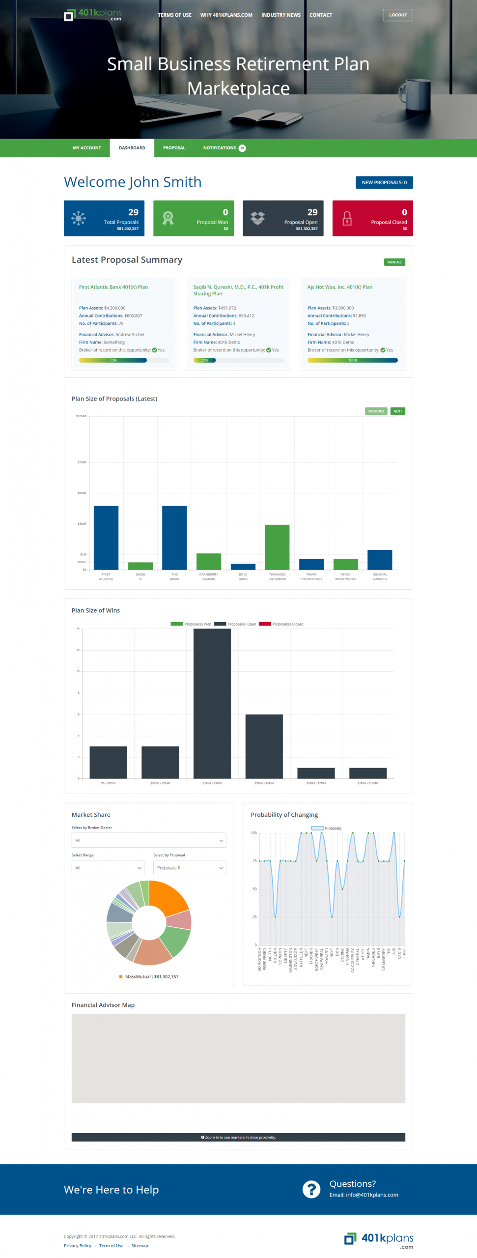
Task: Click the green check icon on First Atlantic card
Action: point(154,350)
